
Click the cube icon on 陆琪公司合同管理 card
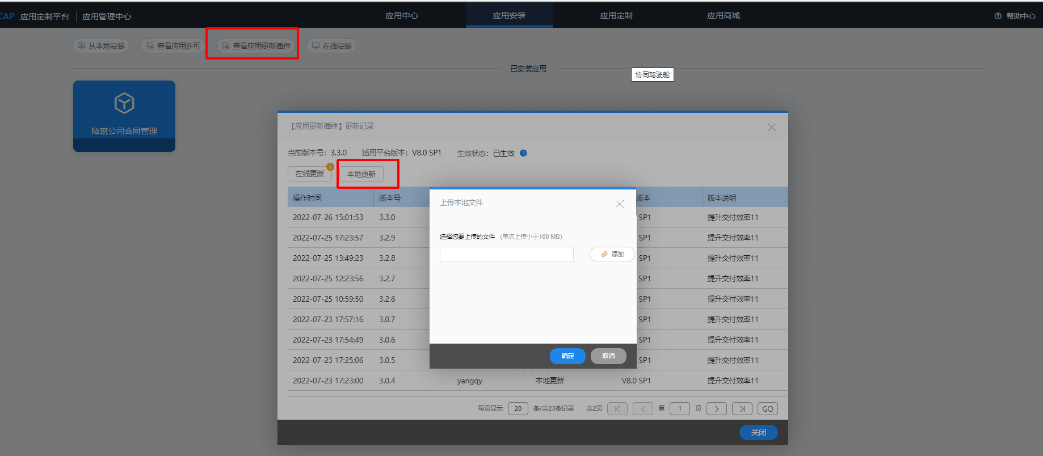[x=124, y=103]
